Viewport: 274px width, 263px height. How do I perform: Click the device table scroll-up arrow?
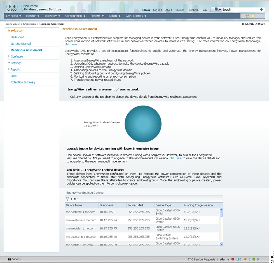coord(221,210)
